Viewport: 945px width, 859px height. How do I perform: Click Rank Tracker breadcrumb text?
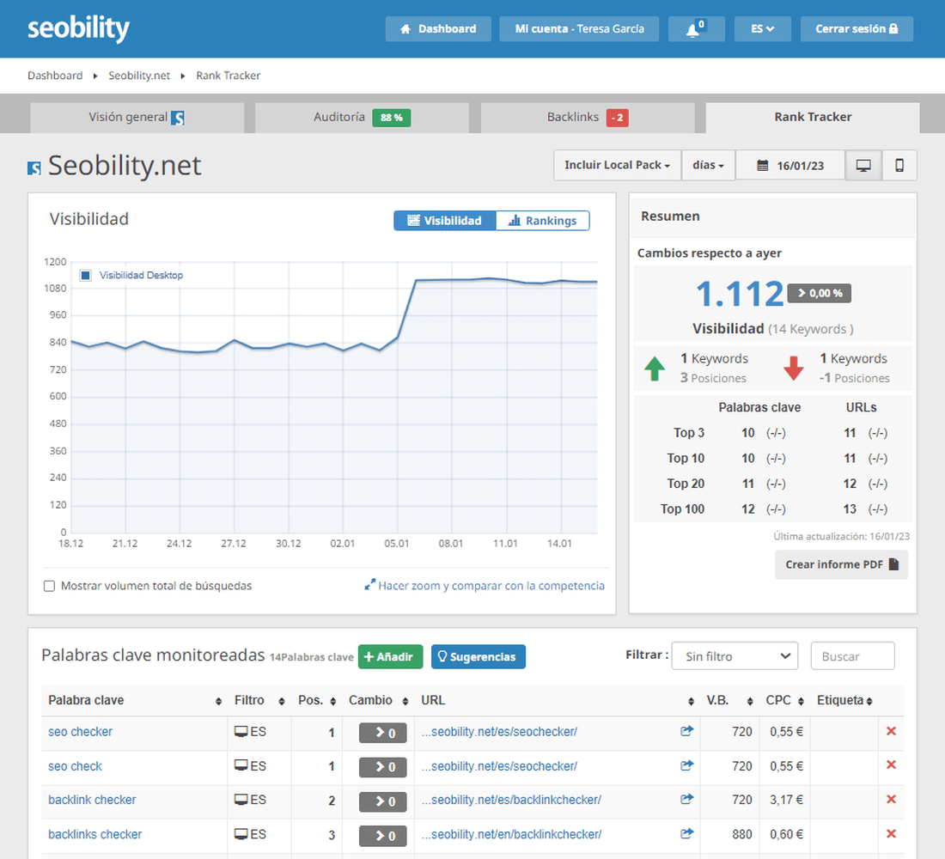click(x=229, y=76)
